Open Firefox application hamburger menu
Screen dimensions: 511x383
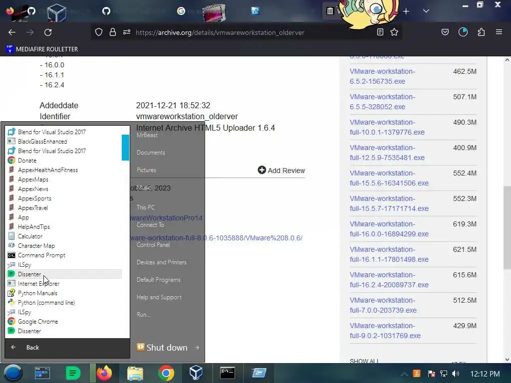(x=499, y=32)
